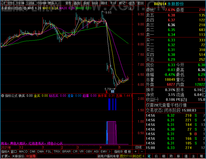Image resolution: width=206 pixels, height=159 pixels.
Task: Switch indicator to OBV
Action: [x=89, y=152]
